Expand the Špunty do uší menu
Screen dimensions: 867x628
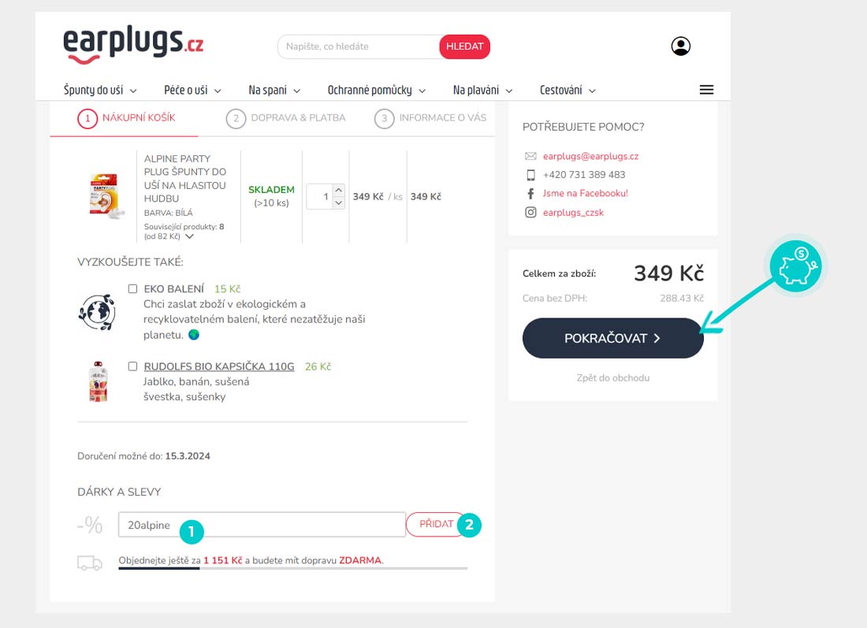point(100,90)
